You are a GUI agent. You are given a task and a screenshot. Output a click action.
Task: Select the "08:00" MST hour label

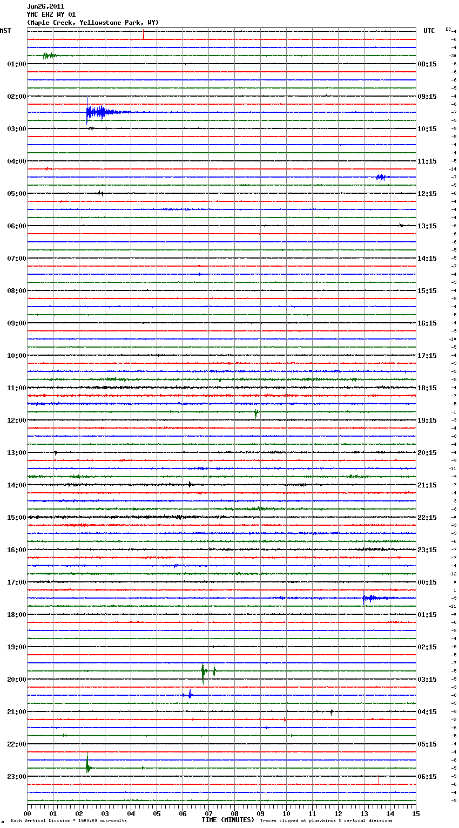(17, 291)
